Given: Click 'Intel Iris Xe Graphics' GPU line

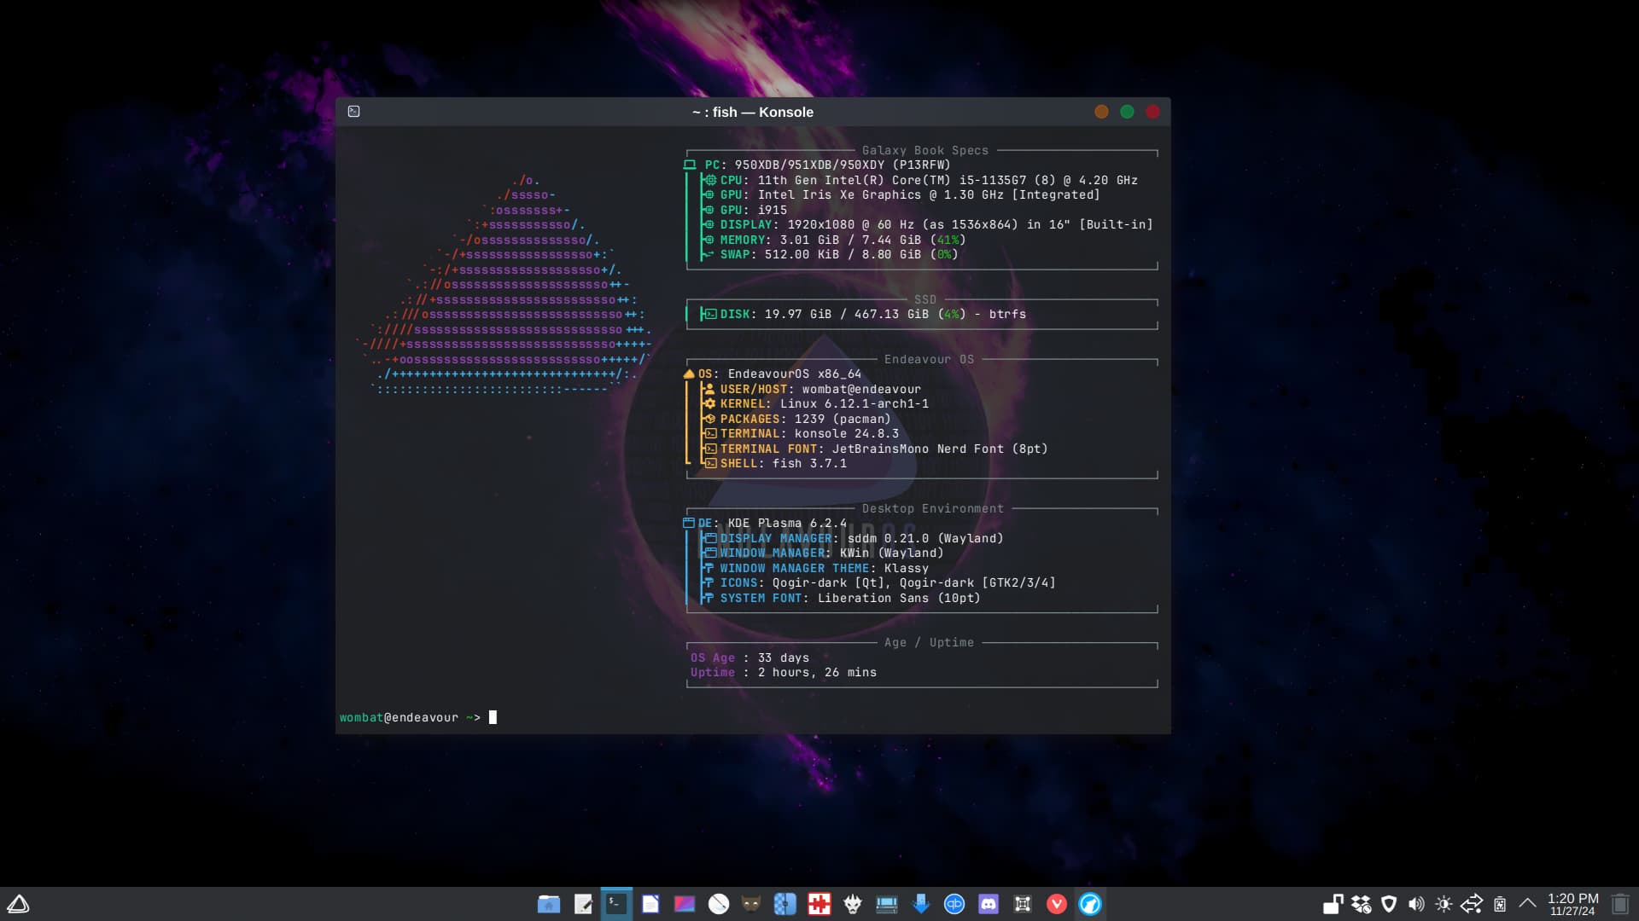Looking at the screenshot, I should coord(901,195).
